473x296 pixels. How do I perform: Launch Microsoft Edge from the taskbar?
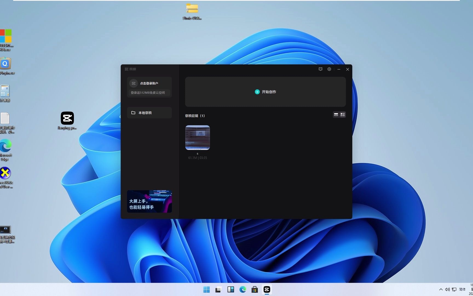point(243,289)
